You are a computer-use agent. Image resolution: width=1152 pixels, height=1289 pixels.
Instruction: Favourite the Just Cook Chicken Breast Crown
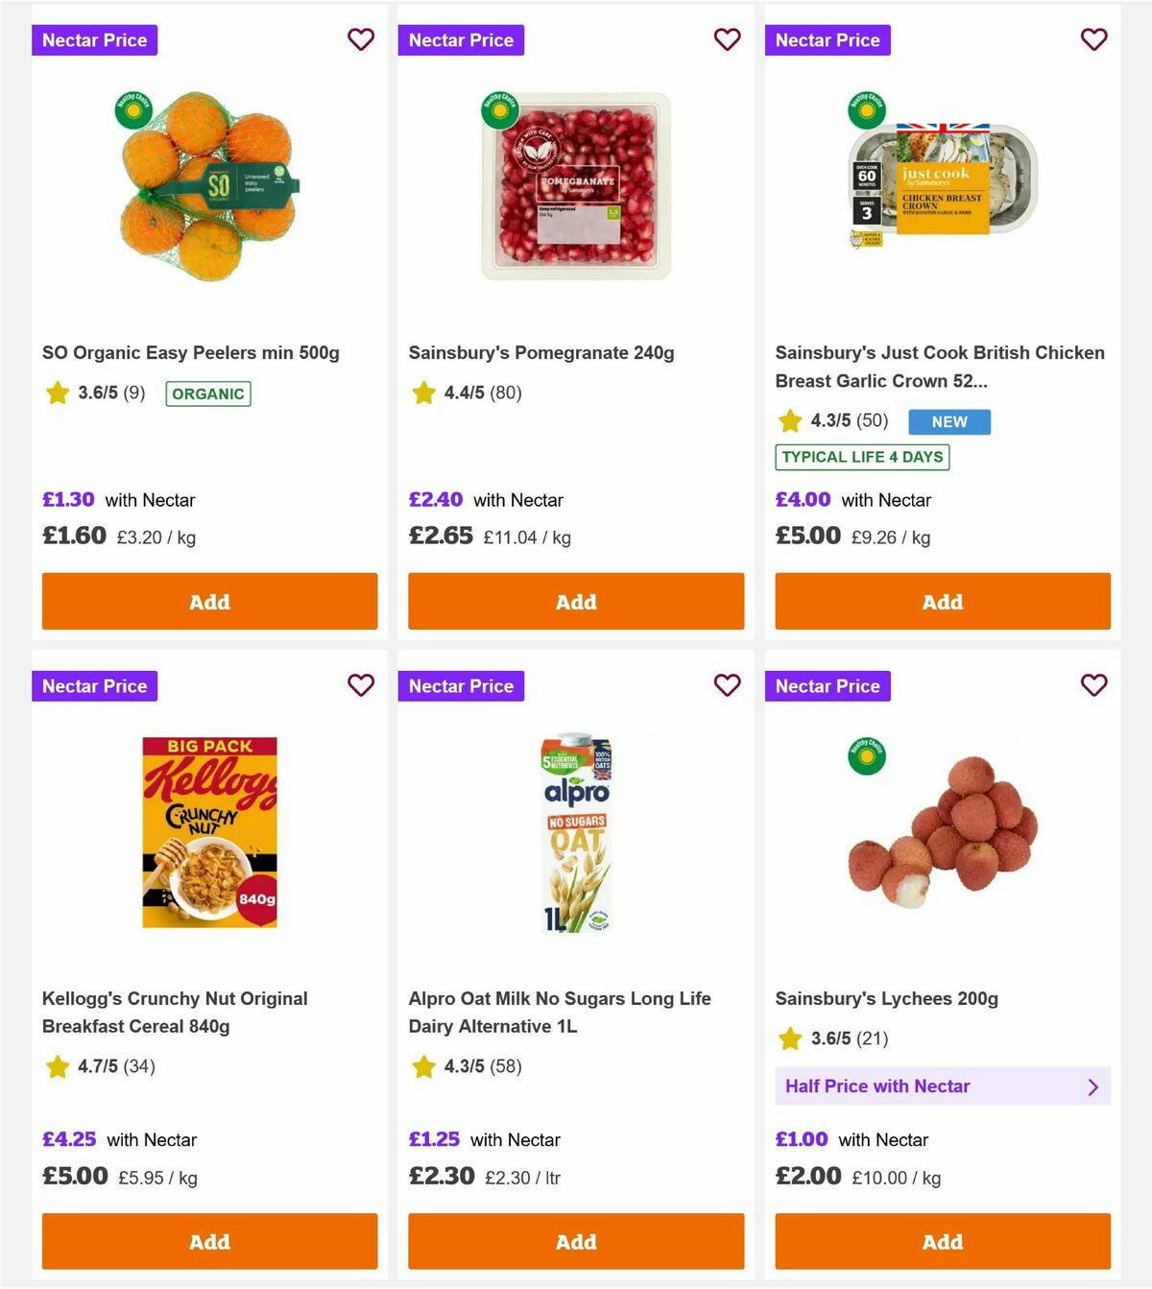(1093, 39)
